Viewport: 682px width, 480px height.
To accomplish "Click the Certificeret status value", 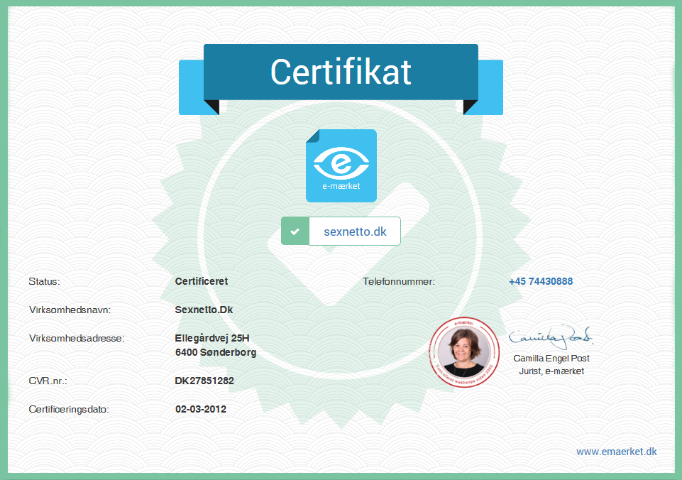I will click(201, 281).
